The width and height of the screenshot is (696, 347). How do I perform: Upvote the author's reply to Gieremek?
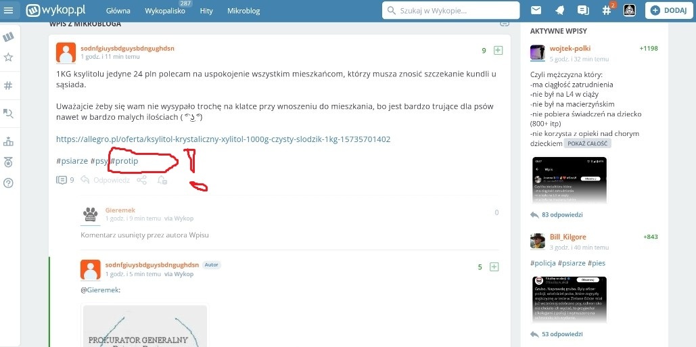click(494, 267)
